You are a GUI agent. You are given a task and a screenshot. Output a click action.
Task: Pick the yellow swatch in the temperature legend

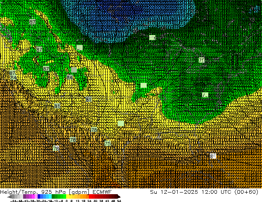tap(67, 197)
